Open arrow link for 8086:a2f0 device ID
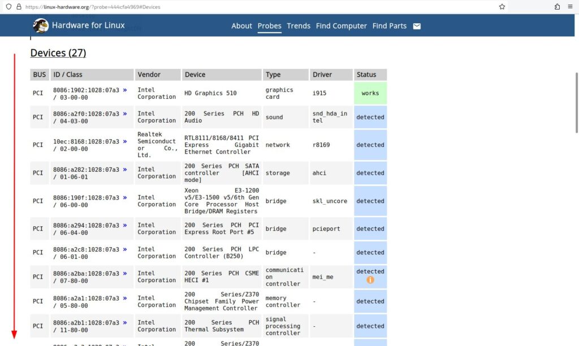This screenshot has height=346, width=579. click(125, 114)
